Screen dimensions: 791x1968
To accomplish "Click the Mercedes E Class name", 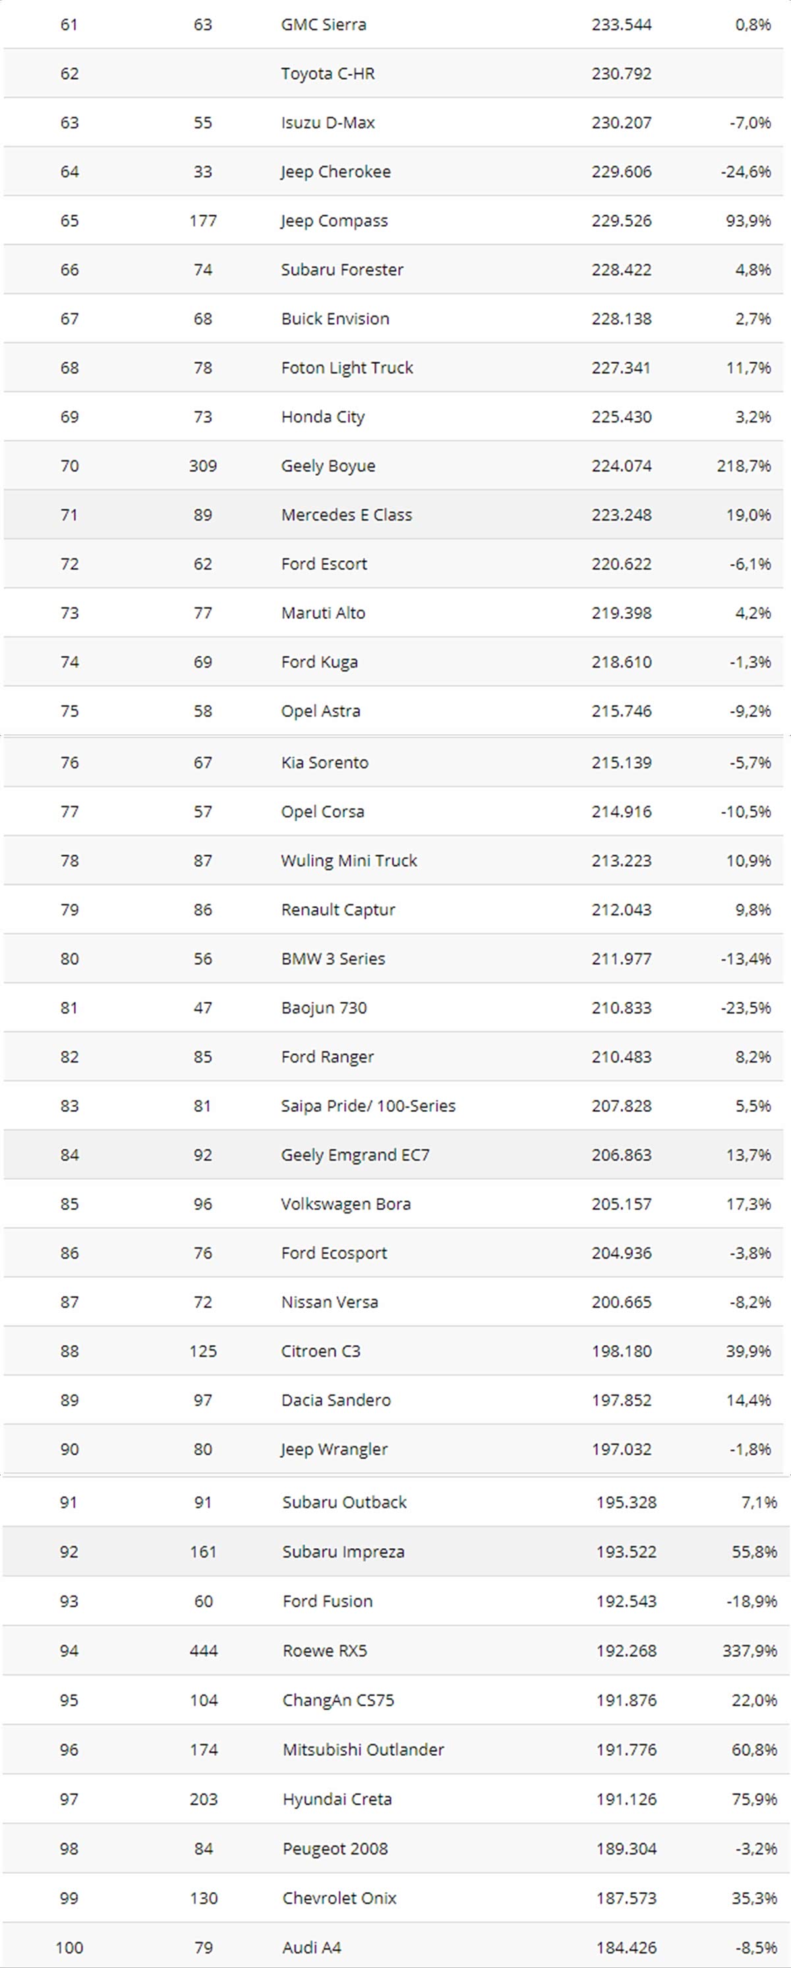I will (346, 514).
